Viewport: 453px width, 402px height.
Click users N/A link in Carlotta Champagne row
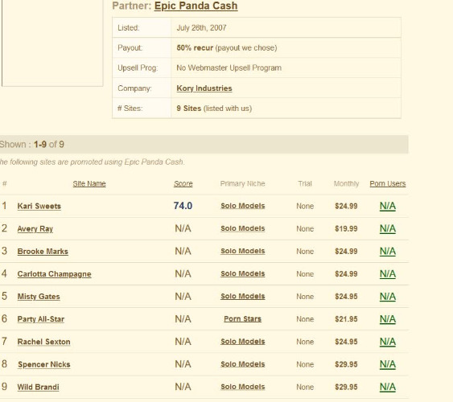[x=388, y=274]
